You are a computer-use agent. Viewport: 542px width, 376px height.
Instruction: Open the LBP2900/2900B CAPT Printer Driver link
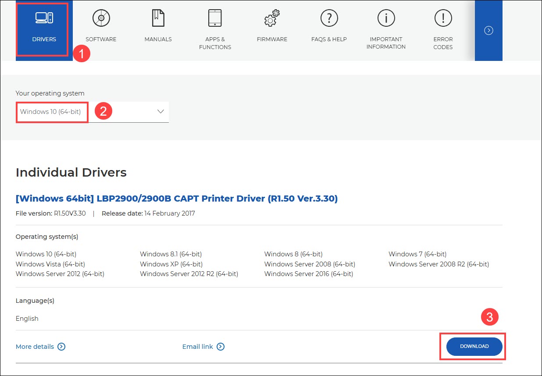pyautogui.click(x=177, y=199)
